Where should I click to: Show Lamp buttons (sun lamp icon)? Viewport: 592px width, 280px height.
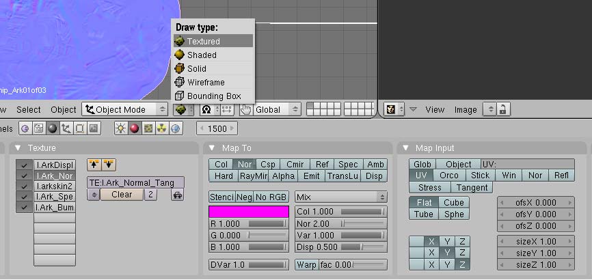click(x=120, y=128)
